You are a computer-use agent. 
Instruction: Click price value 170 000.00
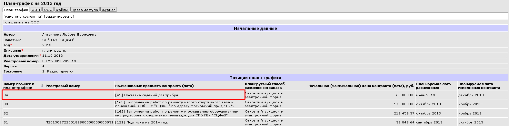[404, 104]
